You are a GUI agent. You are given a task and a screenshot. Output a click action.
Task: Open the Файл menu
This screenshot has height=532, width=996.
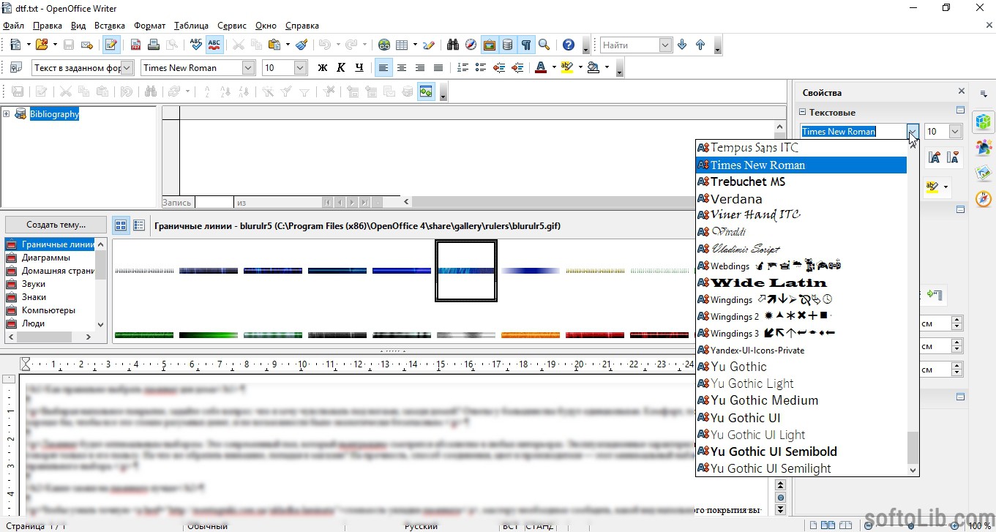coord(13,26)
